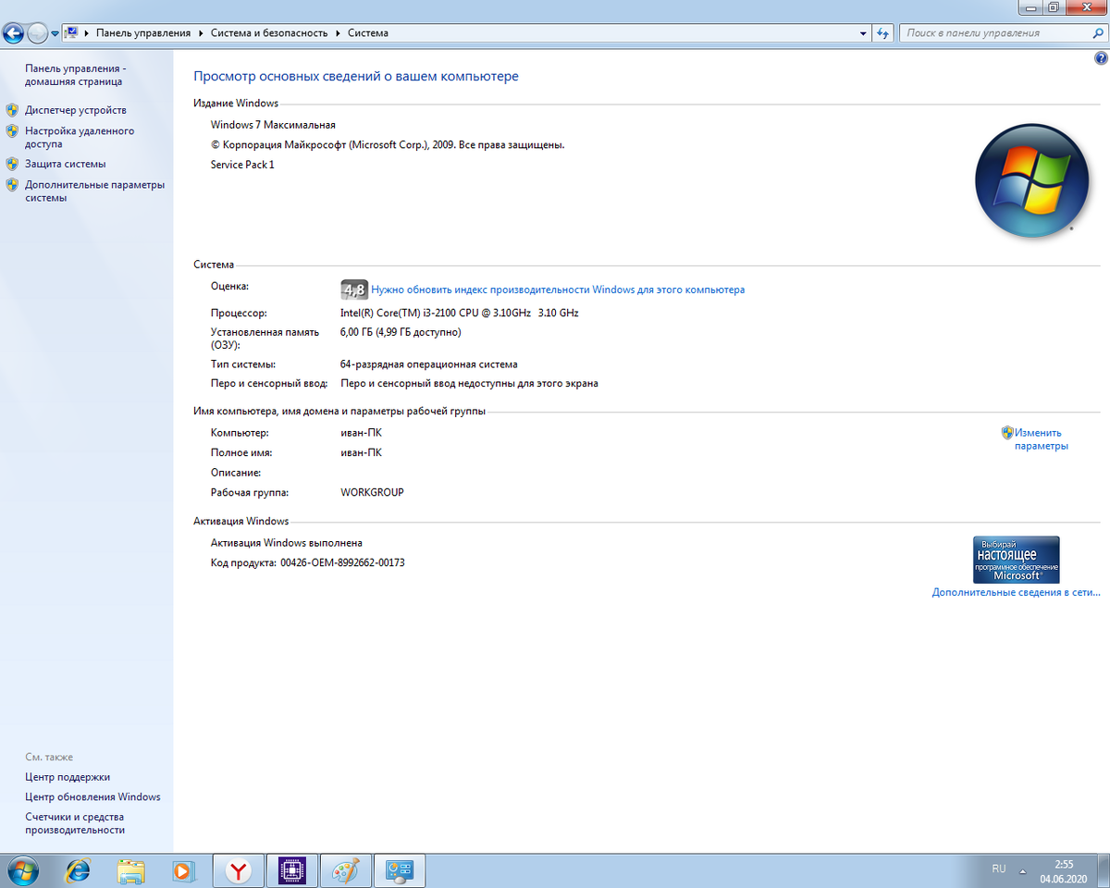Click shield icon next to Диспетчер устройств
1110x888 pixels.
coord(12,110)
